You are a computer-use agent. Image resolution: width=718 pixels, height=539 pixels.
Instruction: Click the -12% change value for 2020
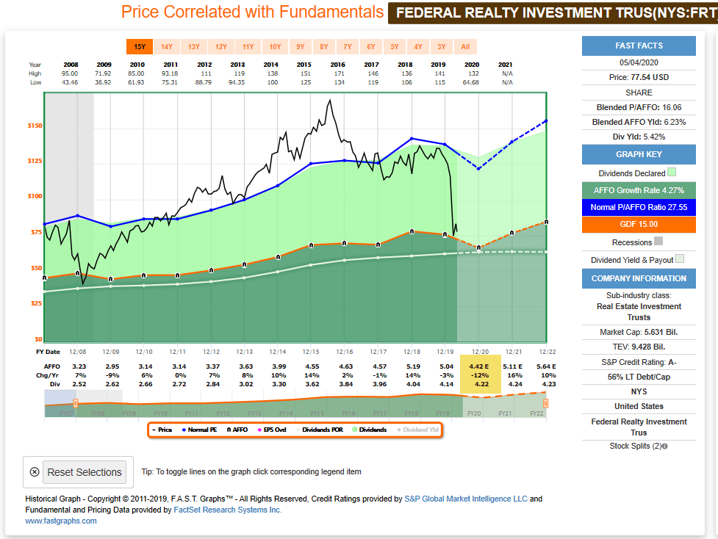tap(479, 375)
